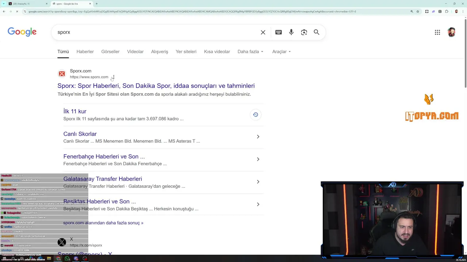Expand the Daha fazla dropdown
Viewport: 467px width, 262px height.
[250, 52]
